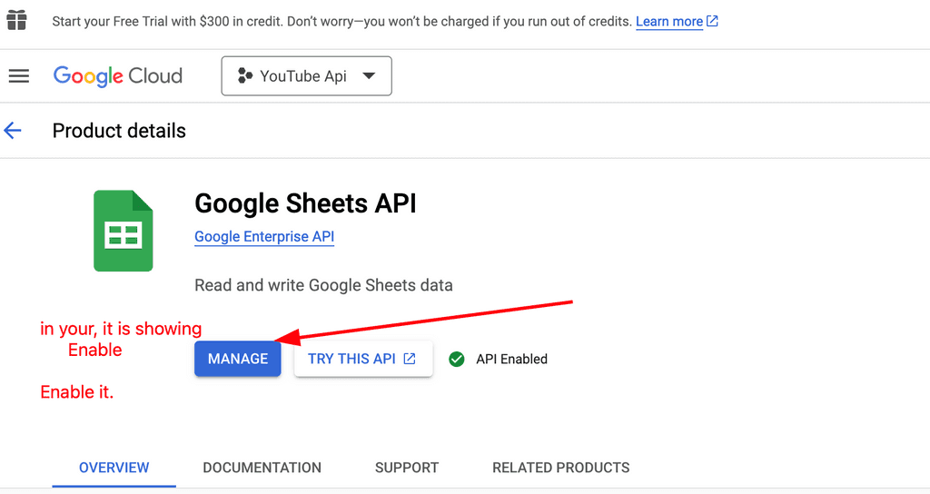Open the Google Enterprise API link
Image resolution: width=930 pixels, height=494 pixels.
(x=264, y=237)
